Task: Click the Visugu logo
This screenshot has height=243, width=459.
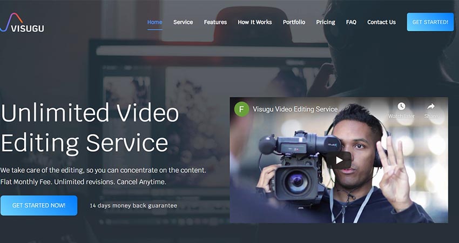Action: 22,23
